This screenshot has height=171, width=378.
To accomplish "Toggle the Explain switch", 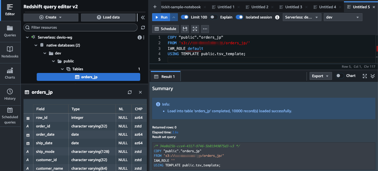I will coord(214,17).
